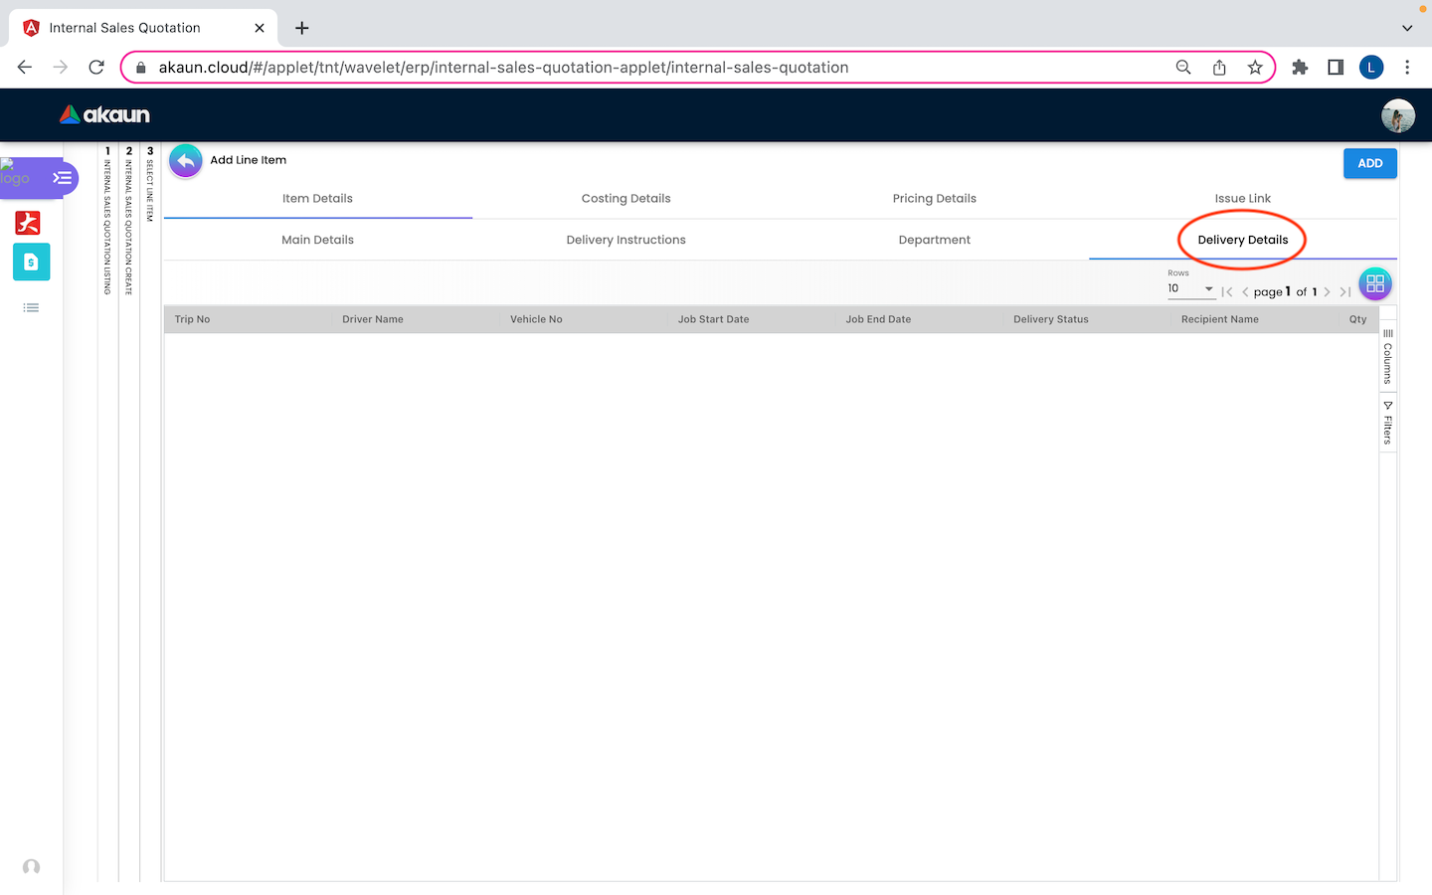Screen dimensions: 1432x895
Task: Click the zoom magnifier icon in address bar
Action: [x=1183, y=68]
